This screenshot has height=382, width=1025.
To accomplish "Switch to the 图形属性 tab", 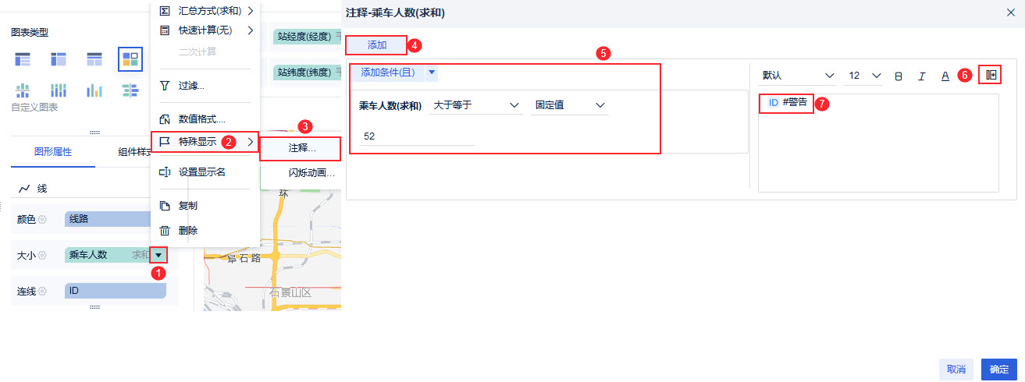I will [x=53, y=152].
